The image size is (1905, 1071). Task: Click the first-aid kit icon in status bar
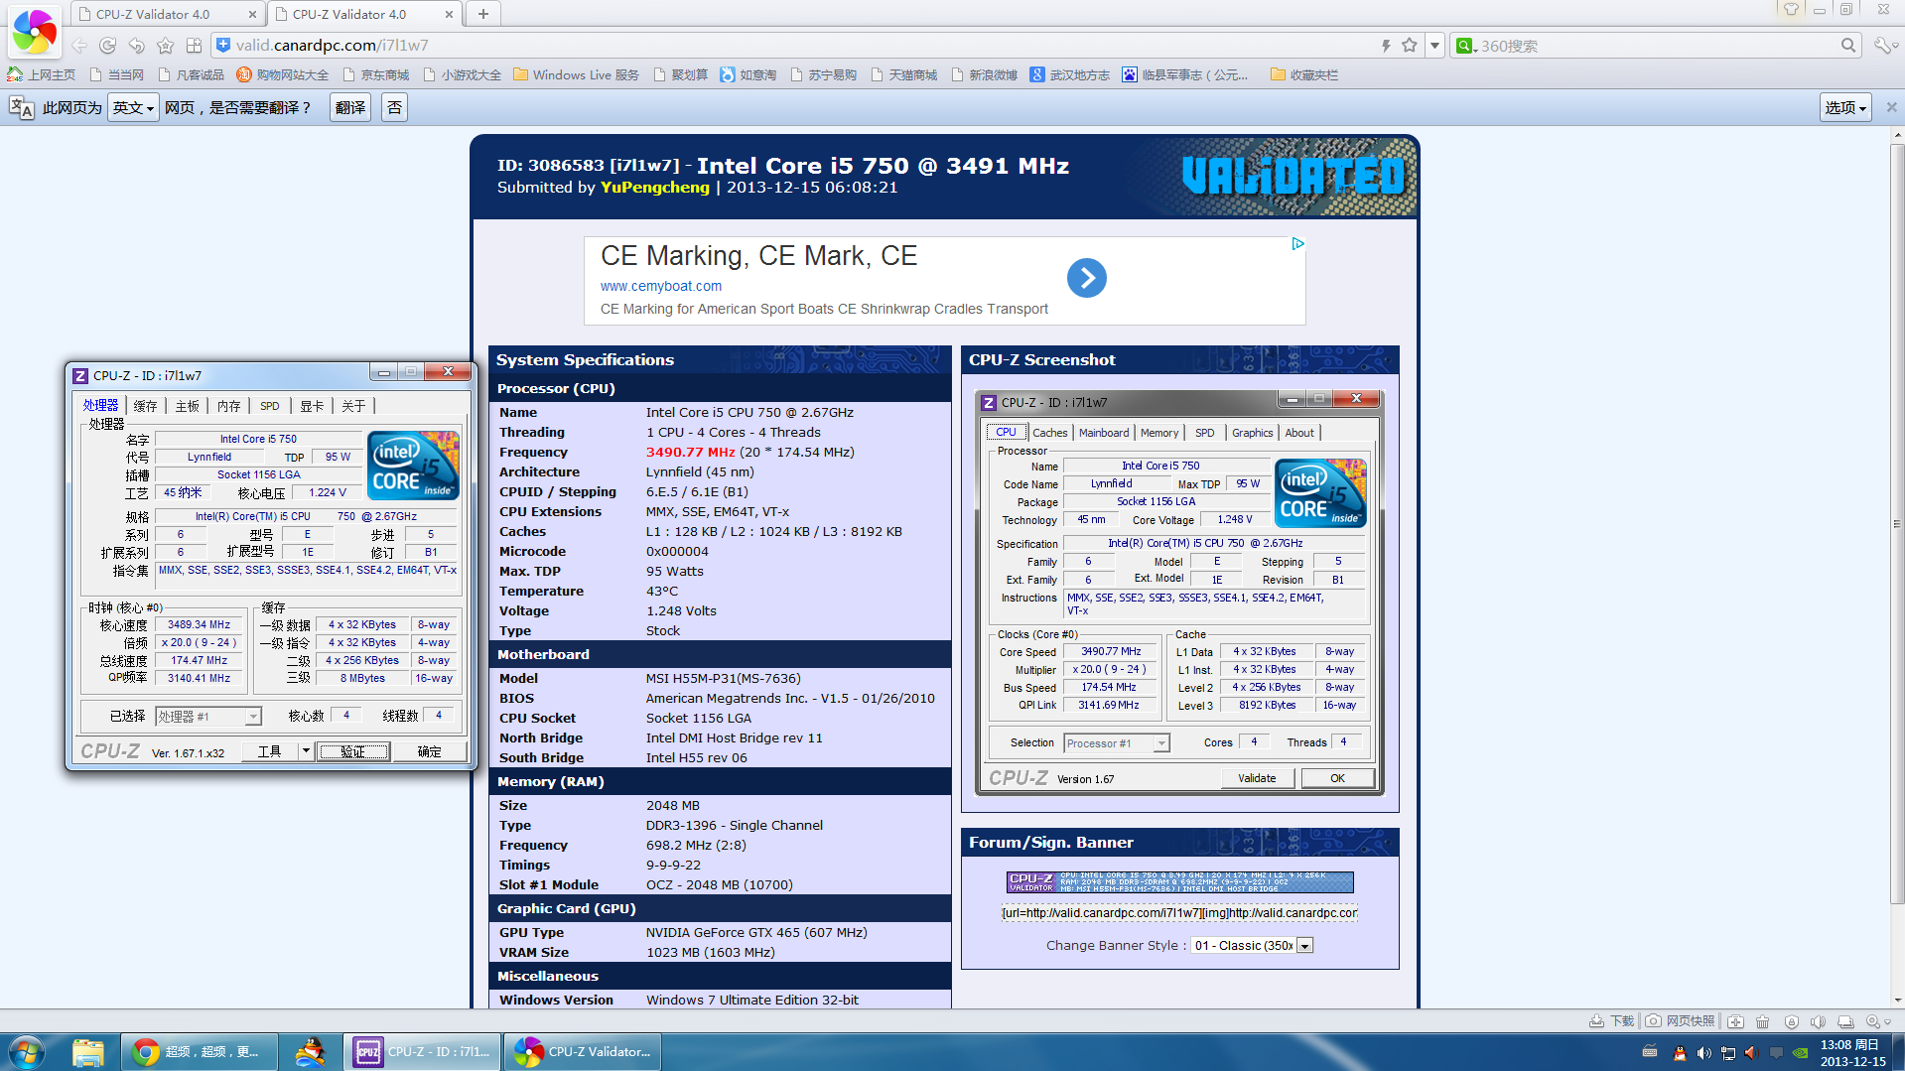pyautogui.click(x=1735, y=1021)
